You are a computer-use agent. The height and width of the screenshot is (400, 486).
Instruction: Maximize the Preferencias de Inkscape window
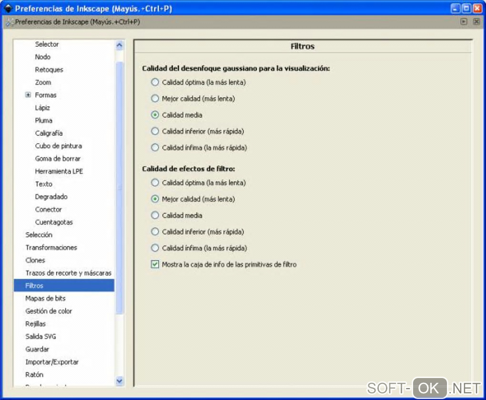[466, 9]
